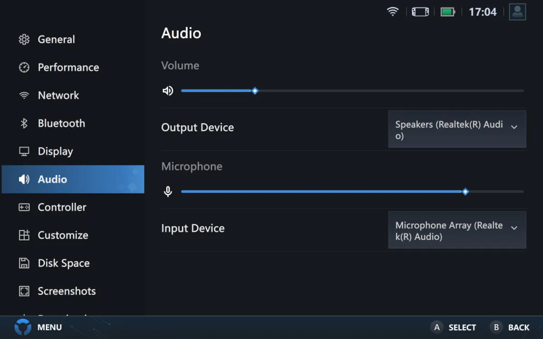Viewport: 543px width, 339px height.
Task: Click the Screenshots frame icon
Action: pos(24,291)
